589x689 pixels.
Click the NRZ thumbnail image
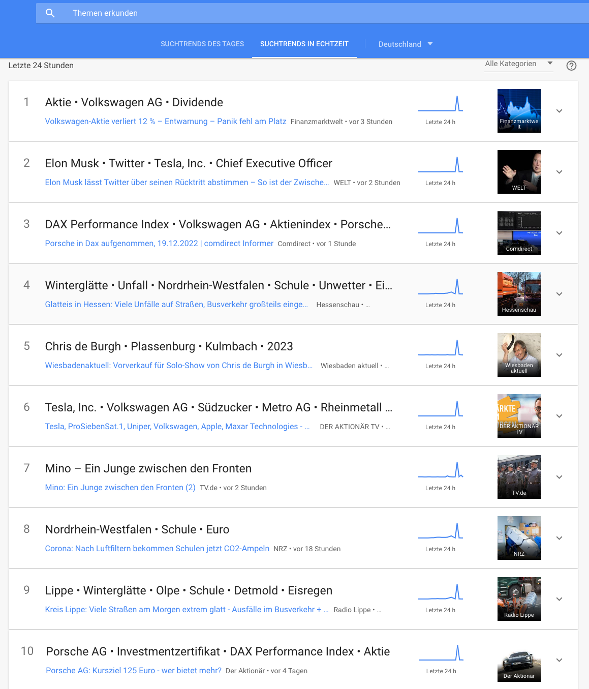[x=519, y=538]
